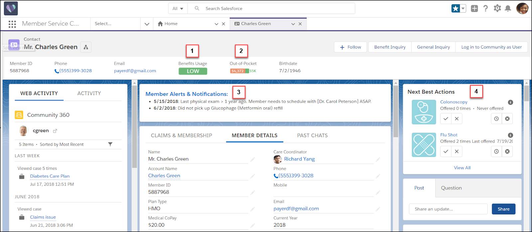Click the Member Details email link
This screenshot has width=532, height=232.
(x=296, y=208)
